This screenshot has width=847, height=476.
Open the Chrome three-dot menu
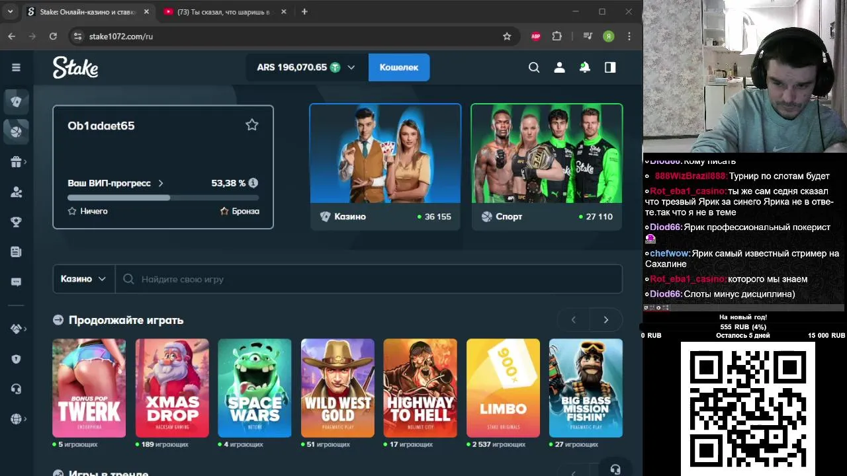pyautogui.click(x=629, y=36)
